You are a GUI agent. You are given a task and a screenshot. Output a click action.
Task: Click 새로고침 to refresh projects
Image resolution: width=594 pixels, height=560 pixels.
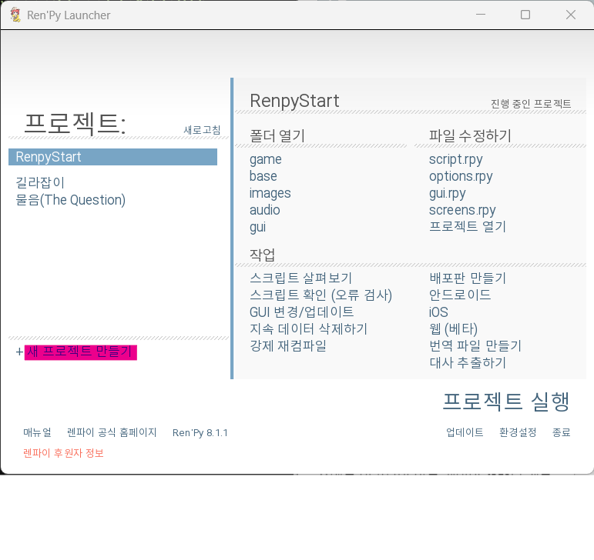(x=202, y=130)
